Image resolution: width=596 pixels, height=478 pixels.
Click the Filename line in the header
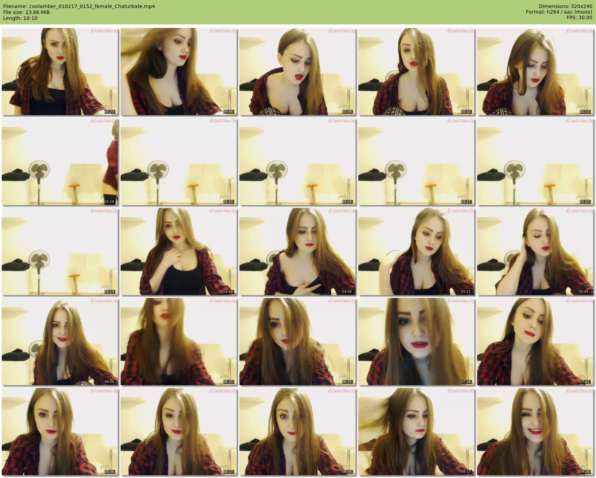point(79,6)
